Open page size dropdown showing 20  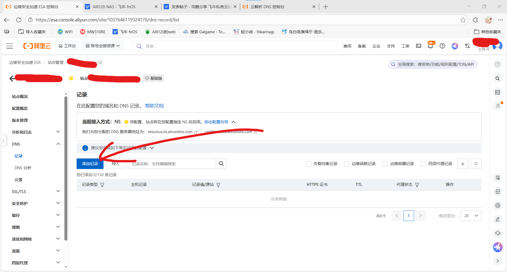471,216
